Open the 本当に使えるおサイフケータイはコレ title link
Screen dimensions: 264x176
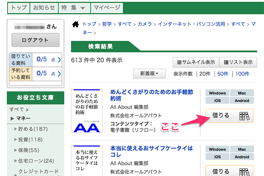151,151
